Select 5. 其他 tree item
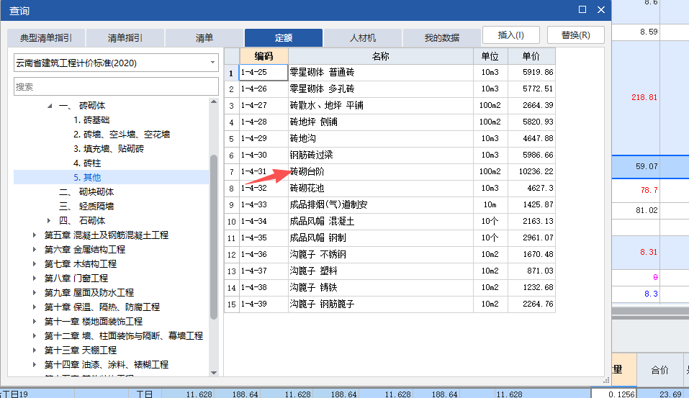Viewport: 689px width, 398px height. [87, 178]
